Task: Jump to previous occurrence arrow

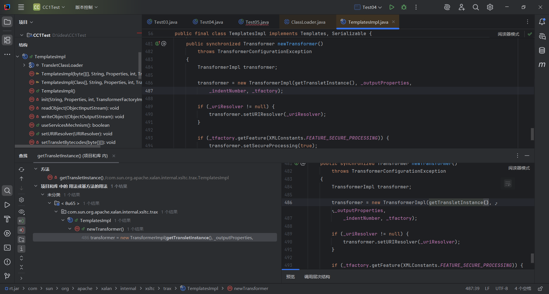Action: coord(21,179)
